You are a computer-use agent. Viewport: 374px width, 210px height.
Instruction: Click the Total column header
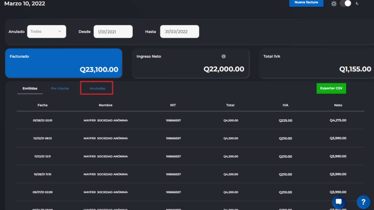click(x=230, y=105)
